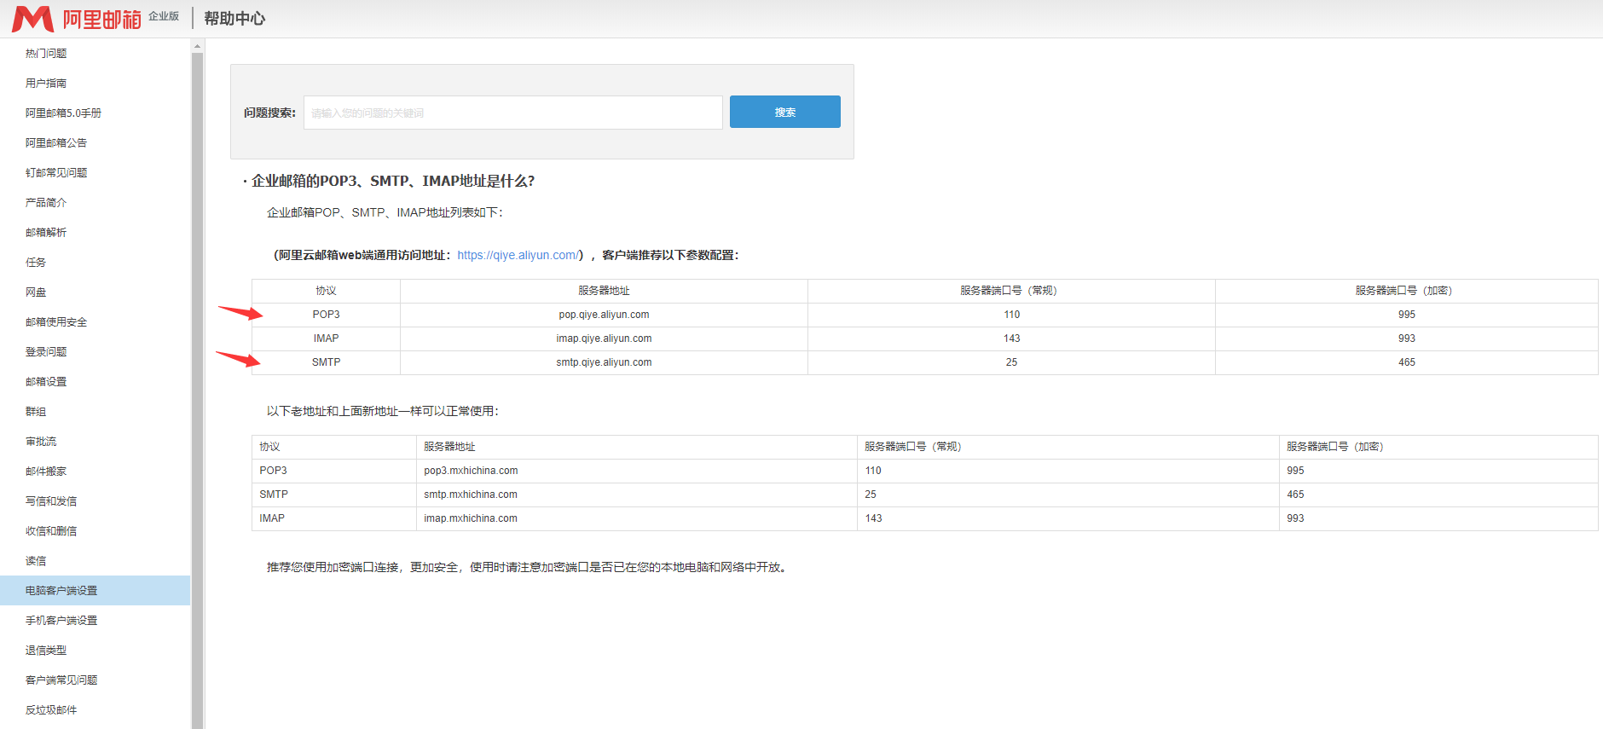Click the blue 搜索 button

coord(785,112)
